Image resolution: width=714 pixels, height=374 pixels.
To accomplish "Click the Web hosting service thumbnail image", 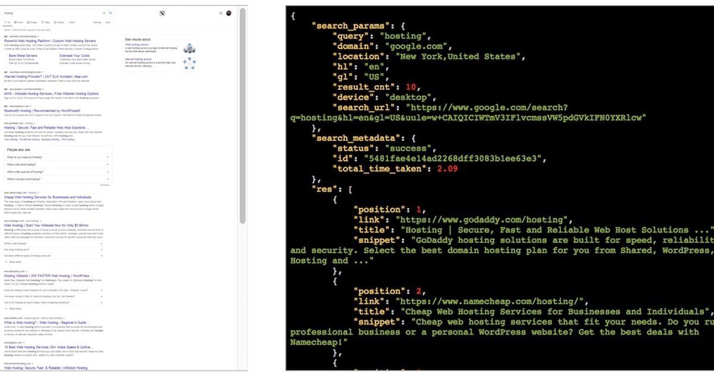I will pos(190,48).
